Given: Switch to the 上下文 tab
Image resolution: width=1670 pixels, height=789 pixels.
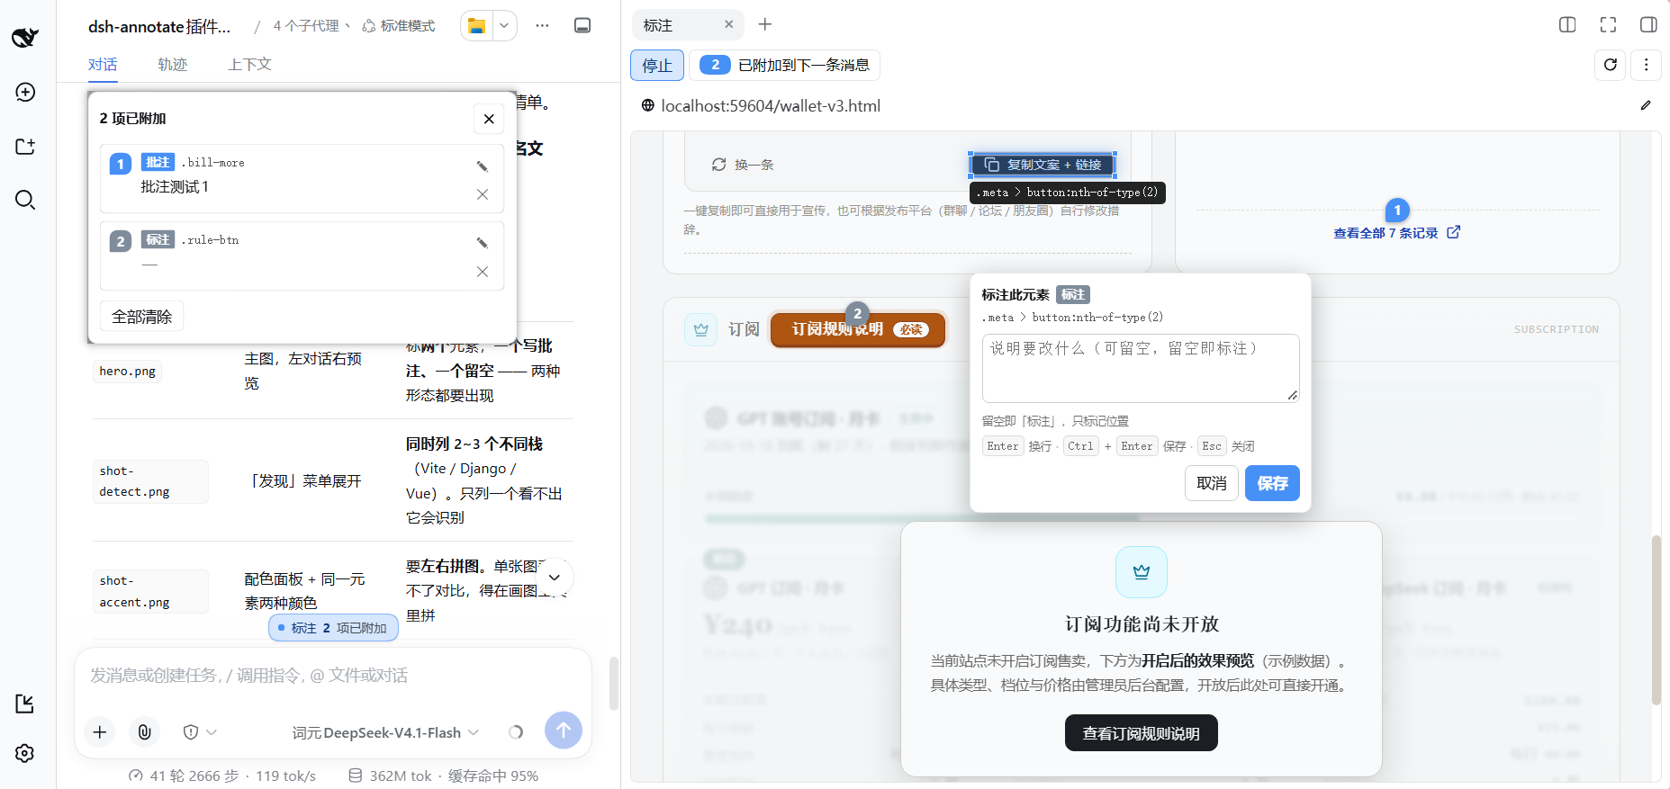Looking at the screenshot, I should coord(249,64).
